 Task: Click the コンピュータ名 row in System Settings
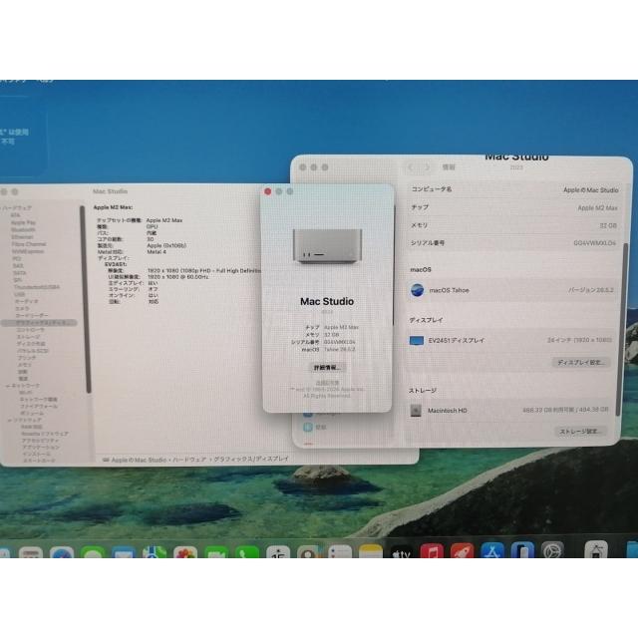(x=514, y=189)
